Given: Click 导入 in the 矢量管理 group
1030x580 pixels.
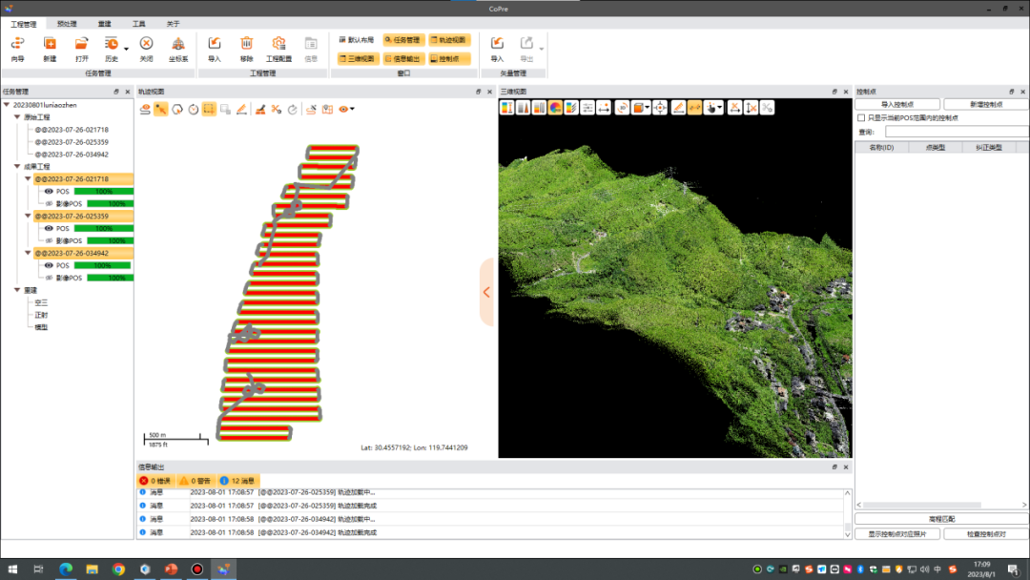Looking at the screenshot, I should tap(497, 49).
